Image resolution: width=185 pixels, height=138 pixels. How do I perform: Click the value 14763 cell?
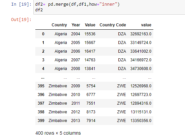[90, 60]
